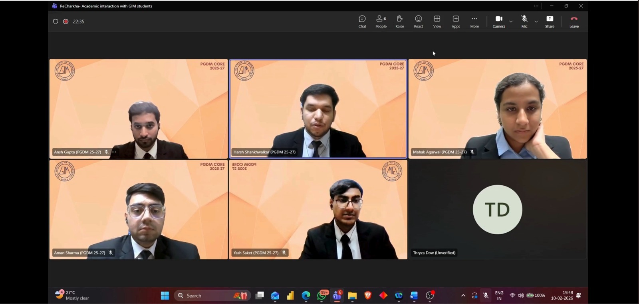Open the Apps panel
This screenshot has height=304, width=639.
(456, 22)
